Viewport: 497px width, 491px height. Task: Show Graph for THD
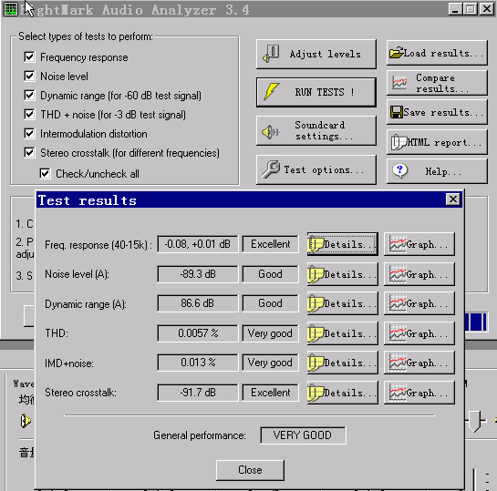tap(419, 333)
